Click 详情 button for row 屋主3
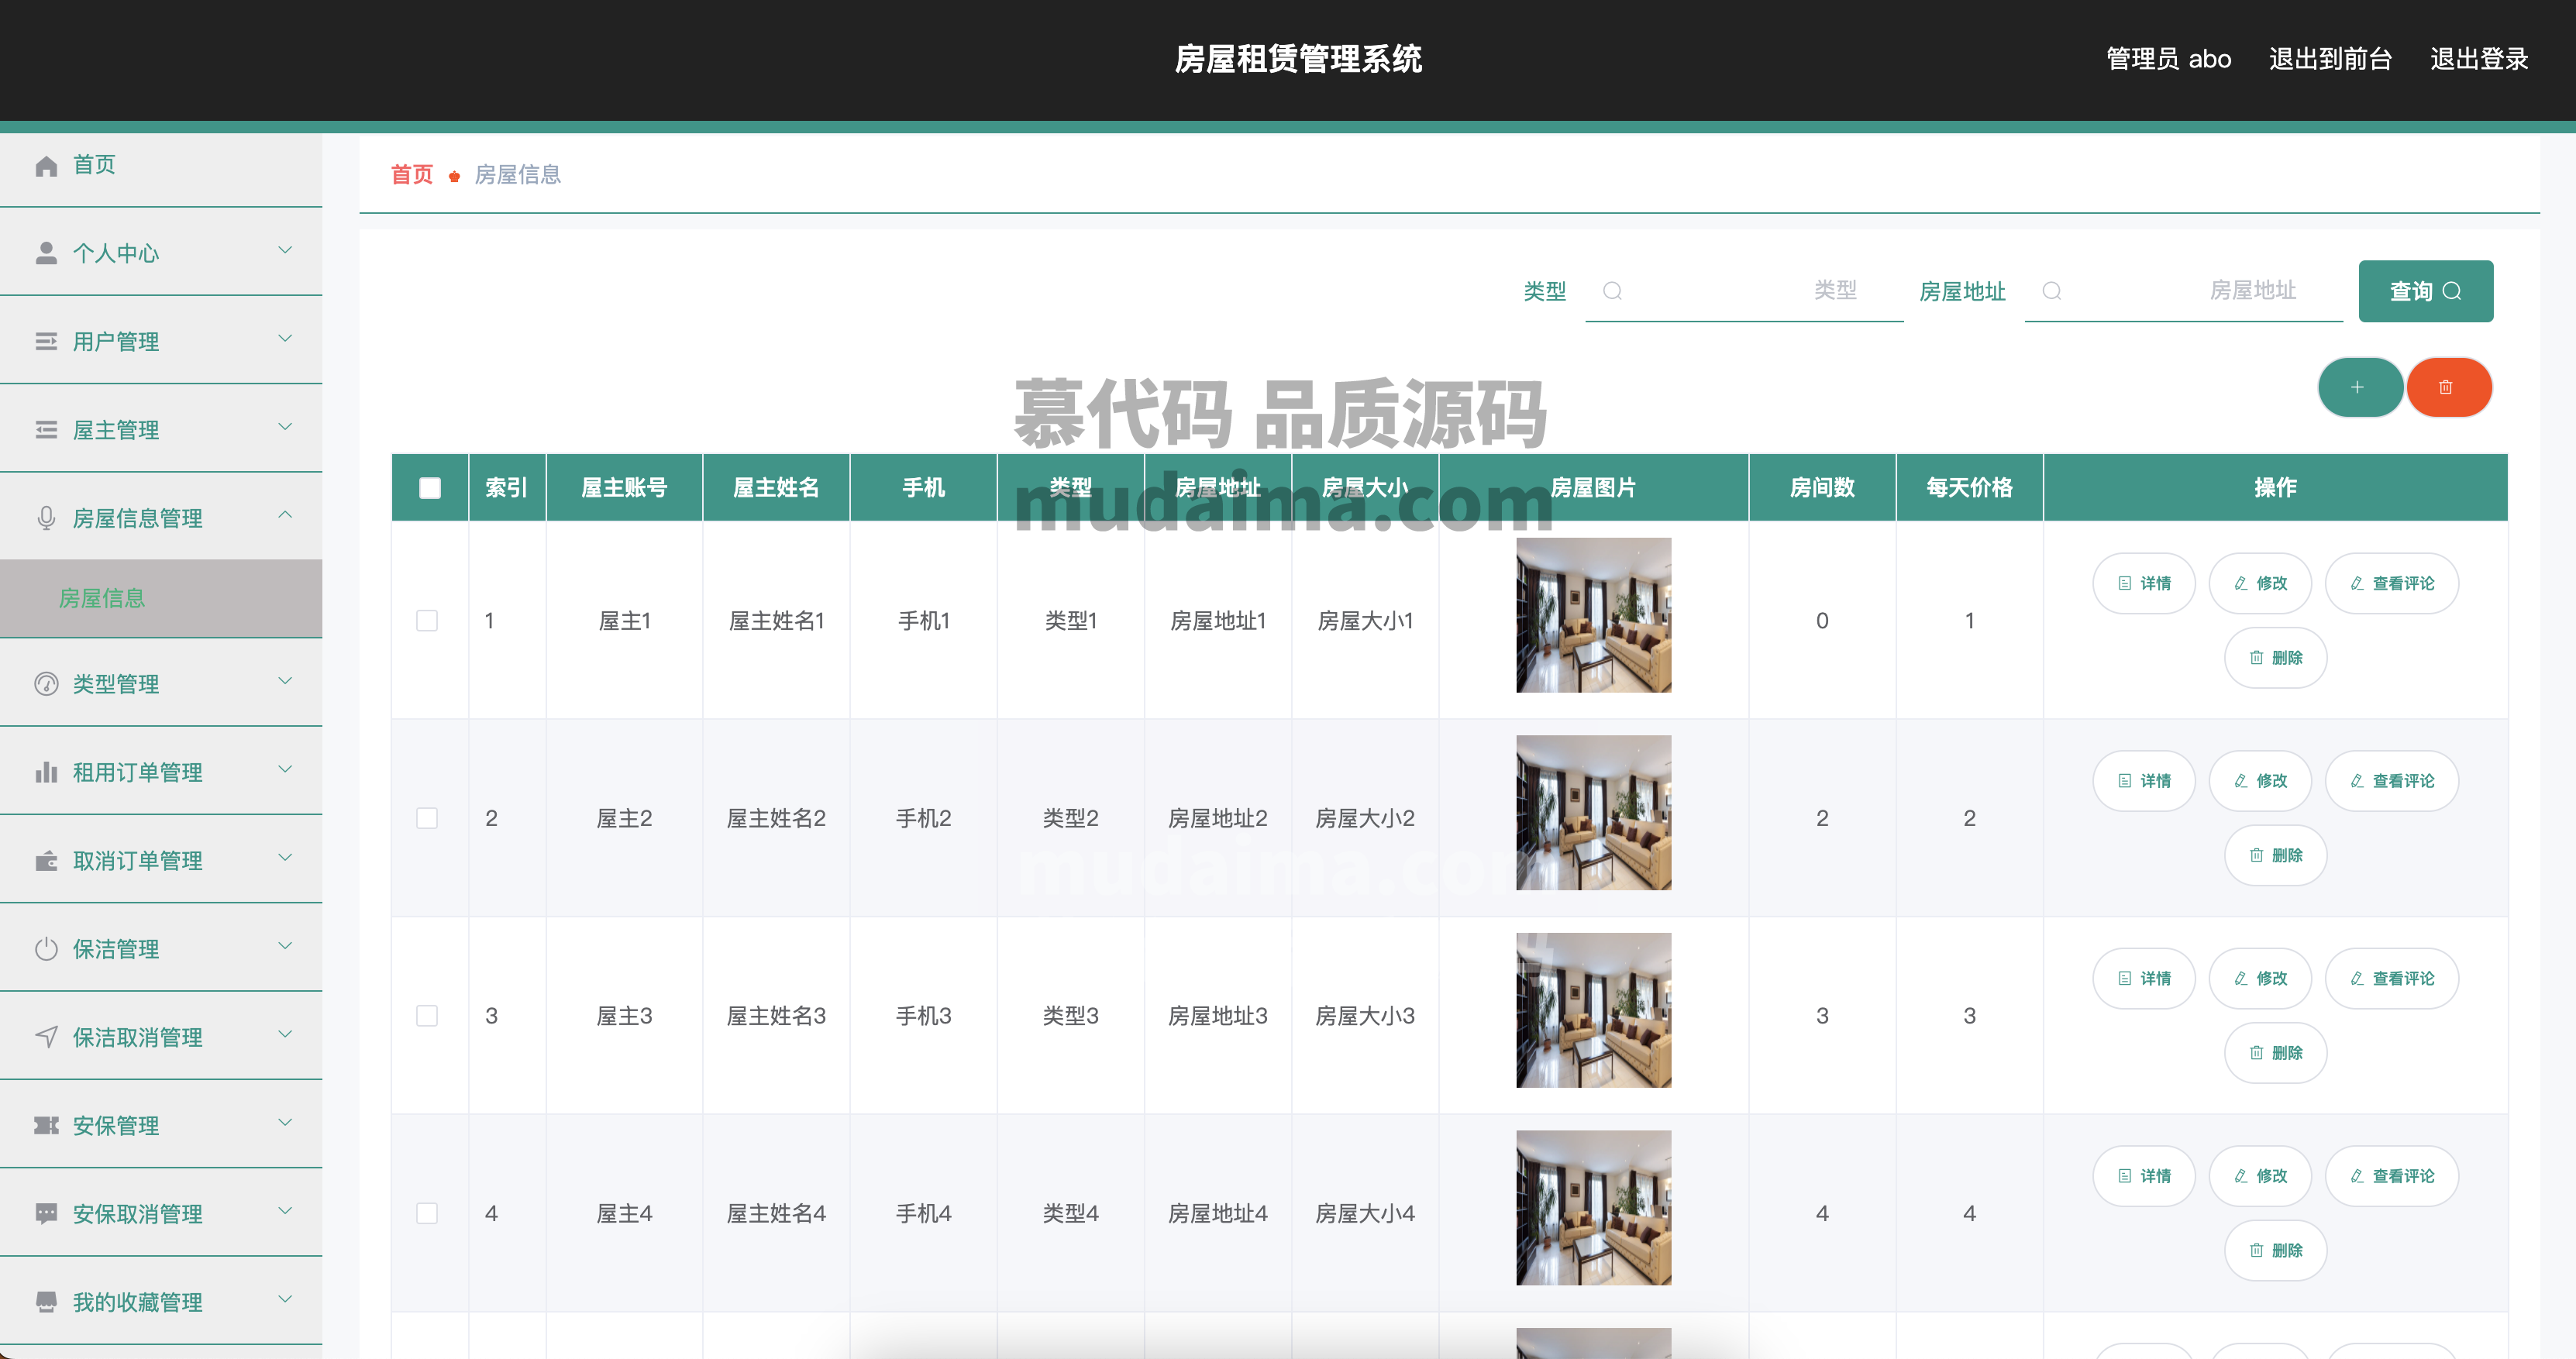Viewport: 2576px width, 1359px height. click(2144, 978)
